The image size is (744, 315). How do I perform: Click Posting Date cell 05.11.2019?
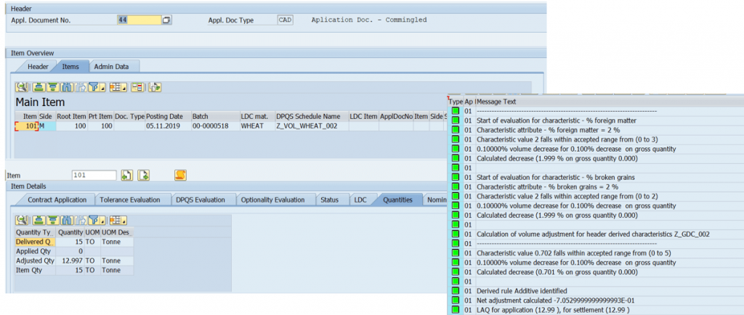tap(168, 126)
